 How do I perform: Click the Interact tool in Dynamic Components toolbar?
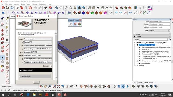[x=71, y=24]
